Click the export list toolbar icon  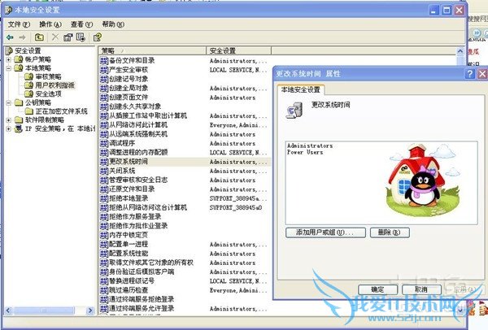pyautogui.click(x=81, y=37)
